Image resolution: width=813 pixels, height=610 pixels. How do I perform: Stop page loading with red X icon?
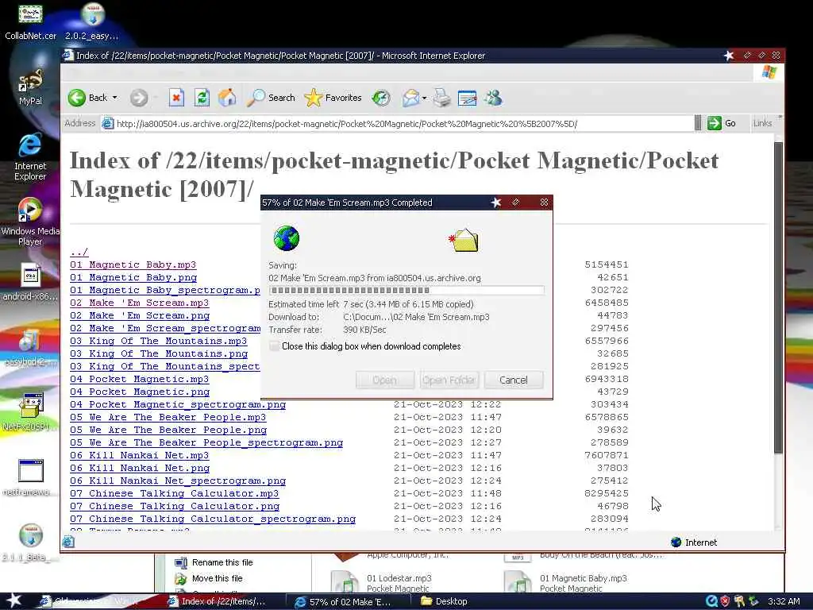tap(176, 98)
